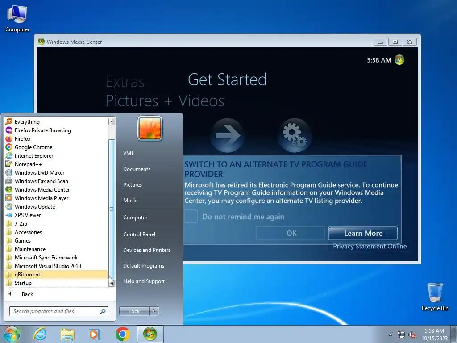Viewport: 457px width, 343px height.
Task: Click the Windows Media Center taskbar button
Action: coord(150,334)
